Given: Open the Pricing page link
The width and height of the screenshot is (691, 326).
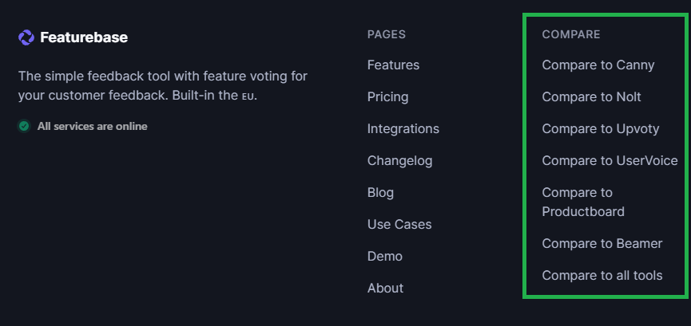Looking at the screenshot, I should pos(387,96).
